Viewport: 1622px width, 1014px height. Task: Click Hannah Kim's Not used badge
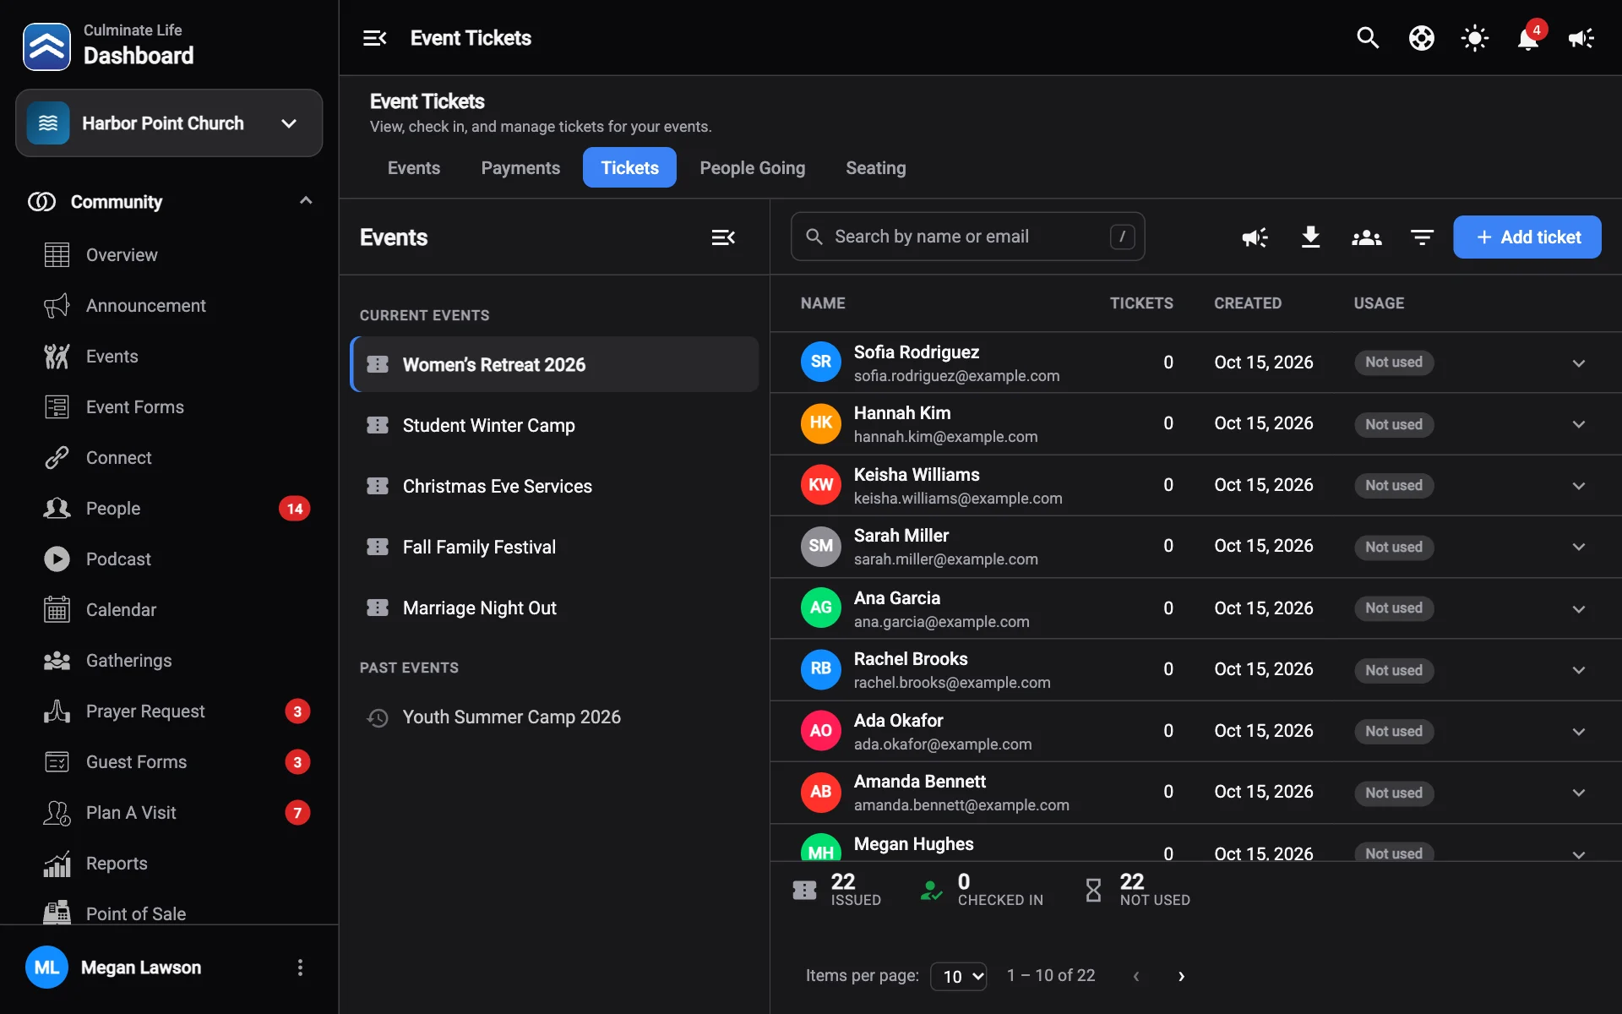tap(1394, 424)
